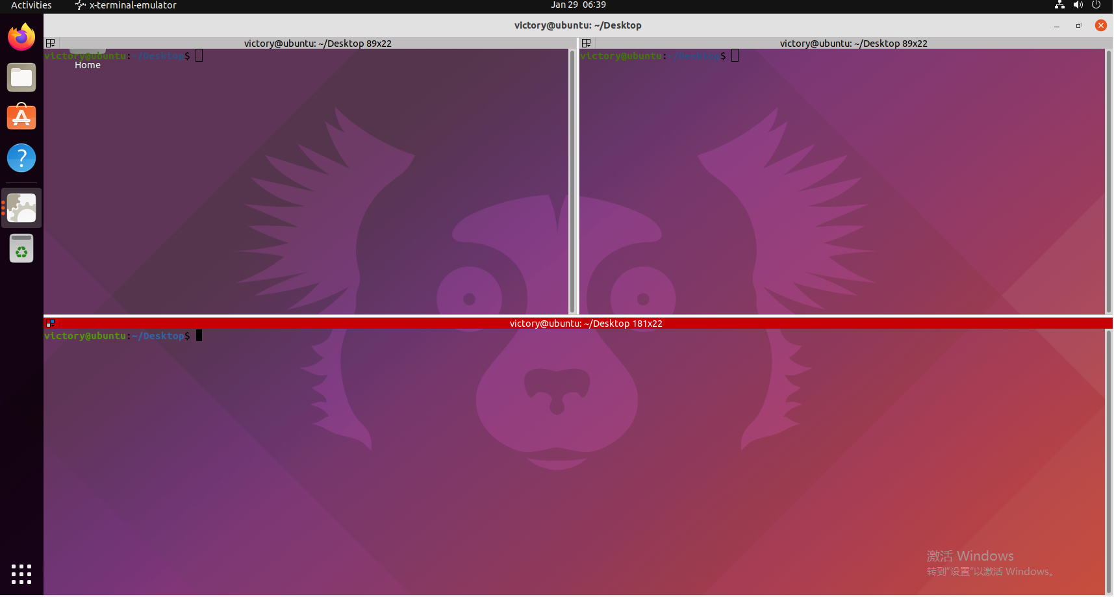Open the grouping icon of top-right terminal pane
The height and width of the screenshot is (597, 1114).
pos(587,44)
